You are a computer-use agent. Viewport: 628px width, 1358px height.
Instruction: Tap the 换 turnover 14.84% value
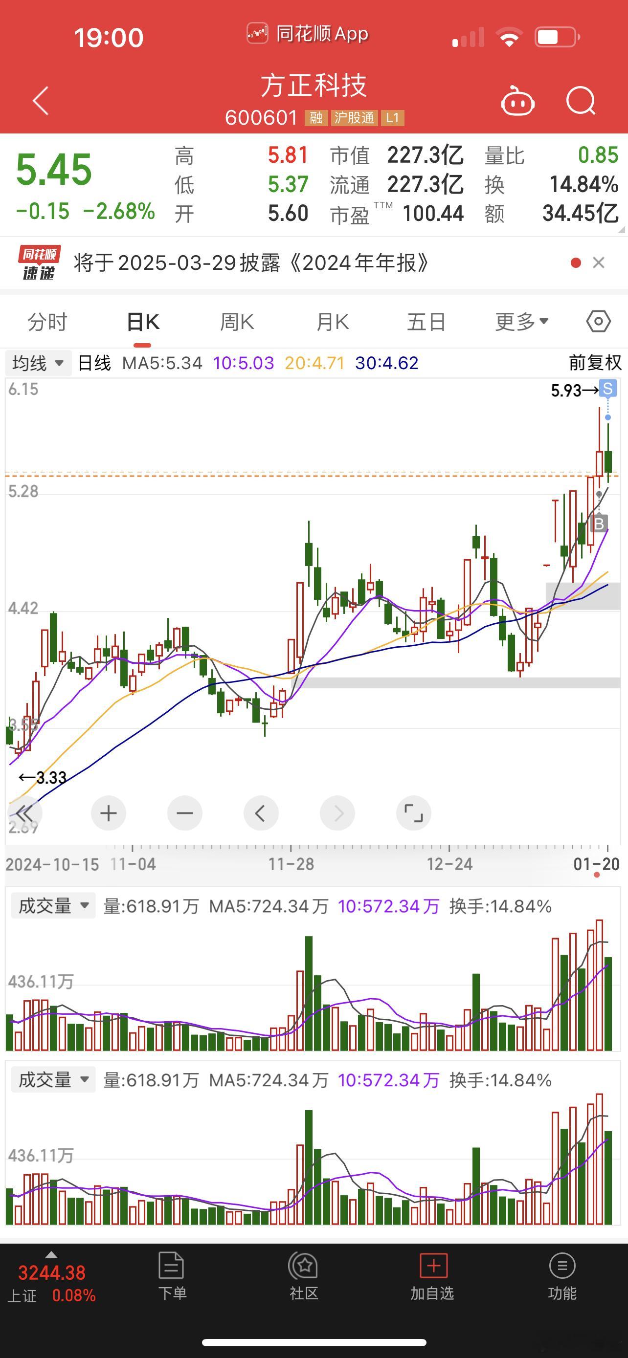(x=583, y=184)
